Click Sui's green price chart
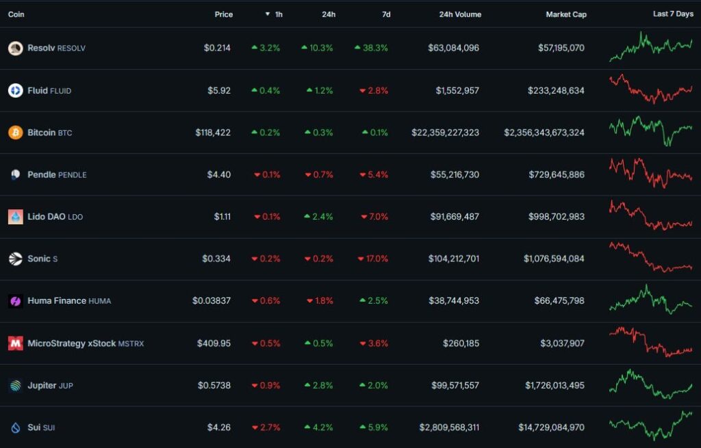701x448 pixels. pyautogui.click(x=650, y=427)
